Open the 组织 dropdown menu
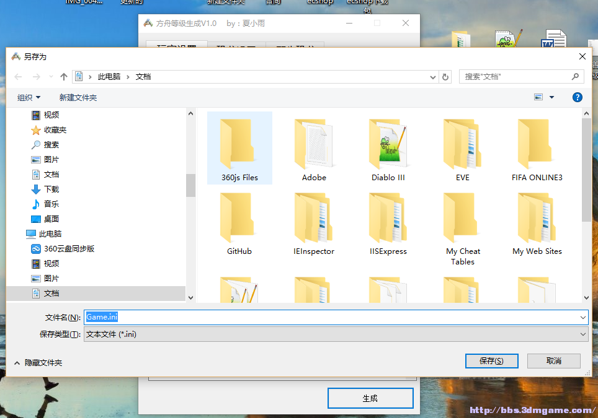Screen dimensions: 598x418 coord(29,98)
